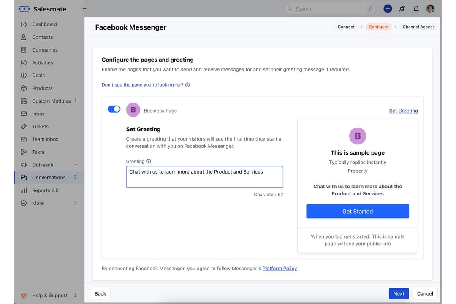
Task: Click the Outreach megaphone icon
Action: (24, 165)
